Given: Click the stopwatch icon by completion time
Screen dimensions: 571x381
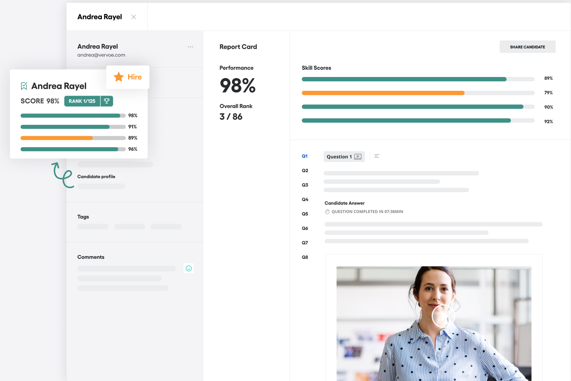Looking at the screenshot, I should tap(327, 212).
